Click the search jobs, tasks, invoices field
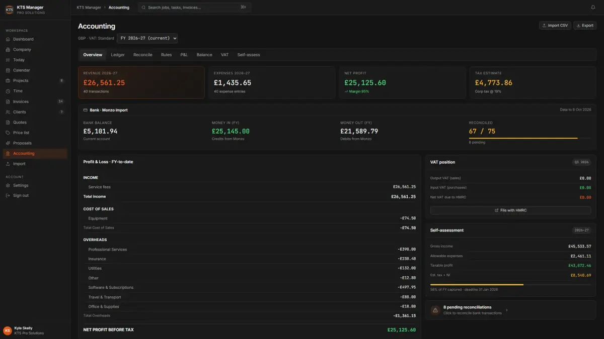The width and height of the screenshot is (604, 339). (x=194, y=8)
